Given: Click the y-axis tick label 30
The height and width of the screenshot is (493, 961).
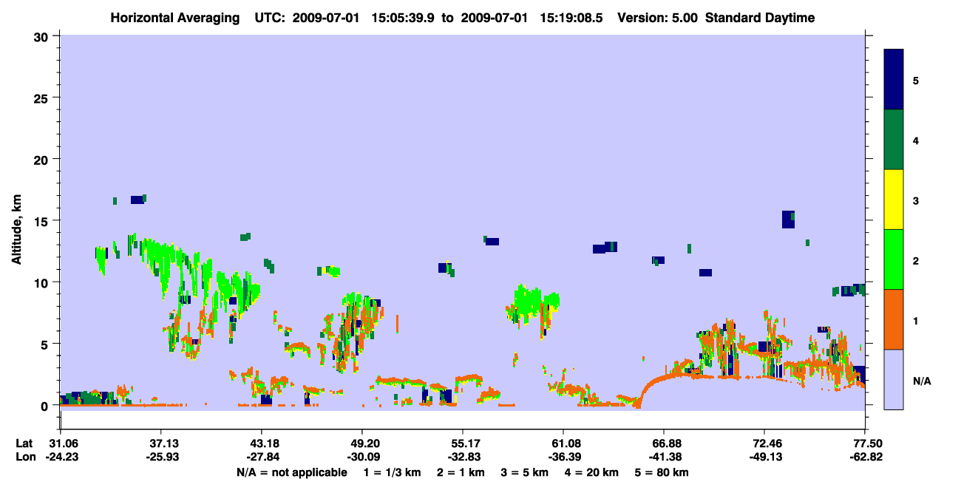Looking at the screenshot, I should [43, 36].
